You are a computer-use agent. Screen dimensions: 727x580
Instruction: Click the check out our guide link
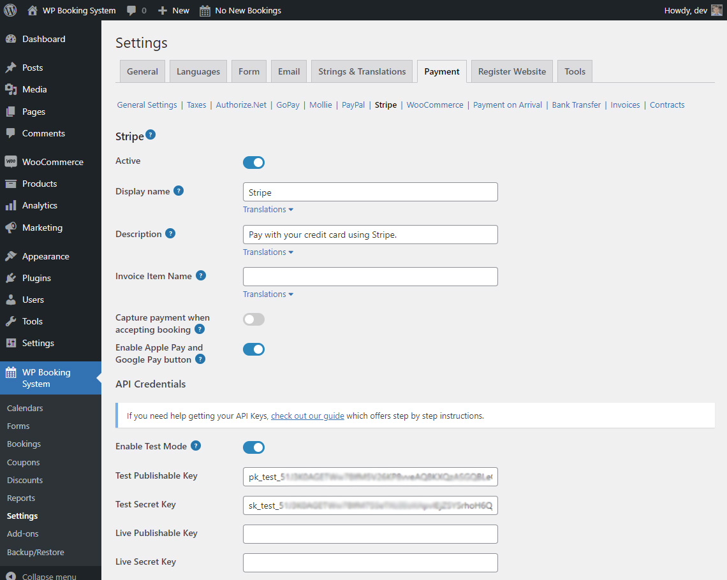pos(307,416)
